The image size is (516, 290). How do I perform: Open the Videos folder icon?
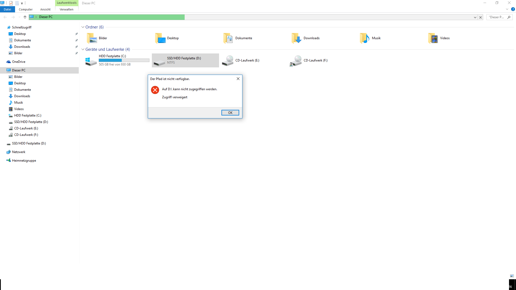(433, 38)
